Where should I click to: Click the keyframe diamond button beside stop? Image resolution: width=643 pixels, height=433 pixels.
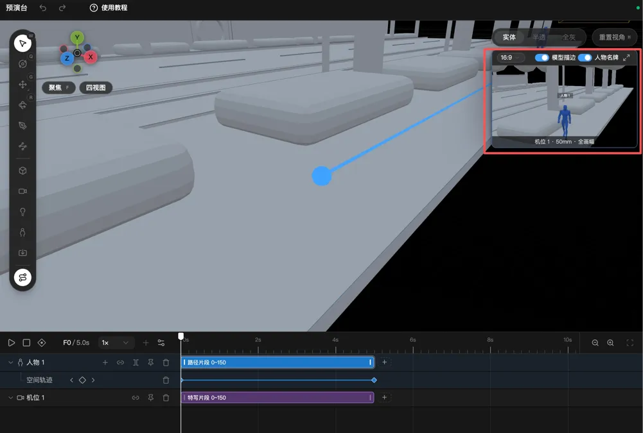pos(41,343)
